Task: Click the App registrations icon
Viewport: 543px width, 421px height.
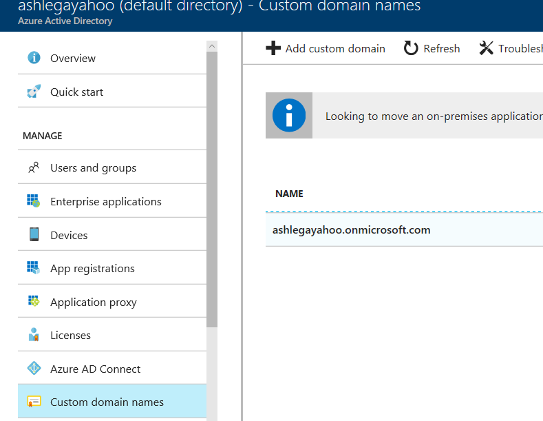Action: click(x=34, y=268)
